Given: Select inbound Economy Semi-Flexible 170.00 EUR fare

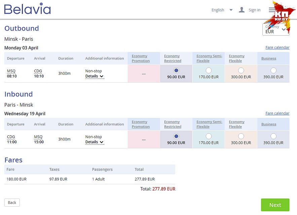Looking at the screenshot, I should coord(209,136).
